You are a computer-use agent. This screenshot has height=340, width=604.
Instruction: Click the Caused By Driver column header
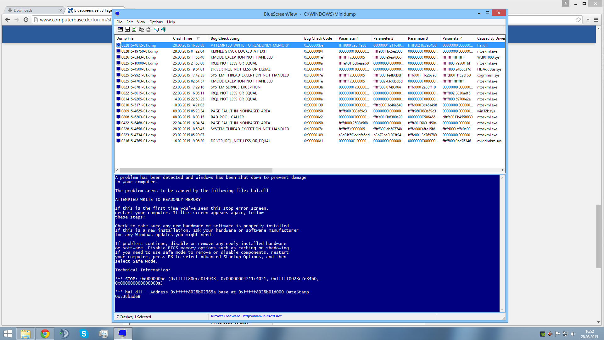coord(490,38)
